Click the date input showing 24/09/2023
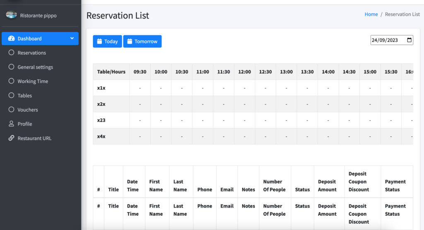 point(387,40)
